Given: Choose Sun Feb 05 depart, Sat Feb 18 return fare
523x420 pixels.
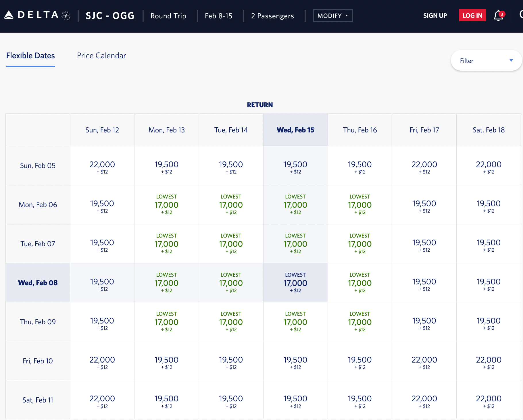Looking at the screenshot, I should coord(489,166).
